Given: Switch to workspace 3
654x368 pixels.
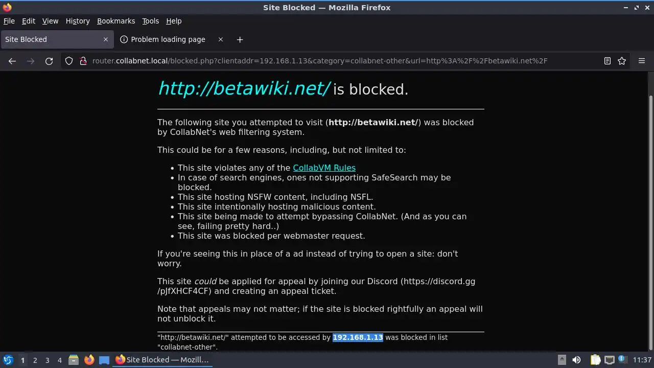Looking at the screenshot, I should click(x=47, y=360).
